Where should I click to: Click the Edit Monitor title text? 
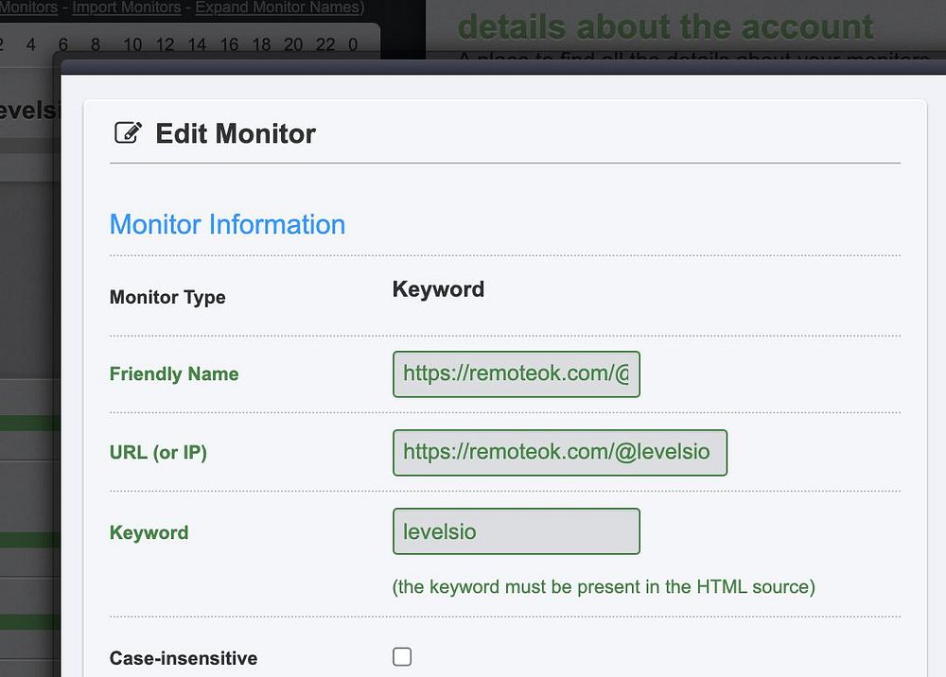pyautogui.click(x=236, y=133)
